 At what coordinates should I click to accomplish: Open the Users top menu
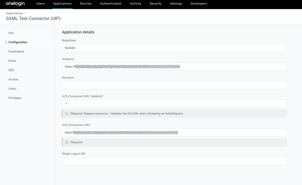click(x=40, y=4)
